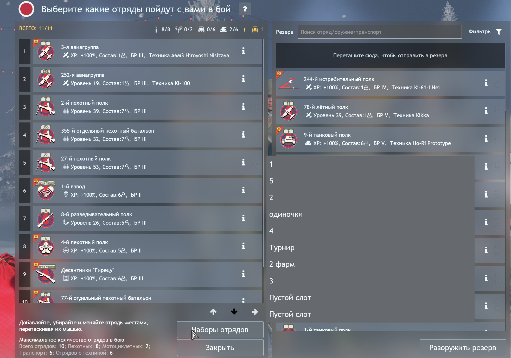
Task: Select the 1-й взвод paratrooper squad emblem
Action: coord(46,191)
